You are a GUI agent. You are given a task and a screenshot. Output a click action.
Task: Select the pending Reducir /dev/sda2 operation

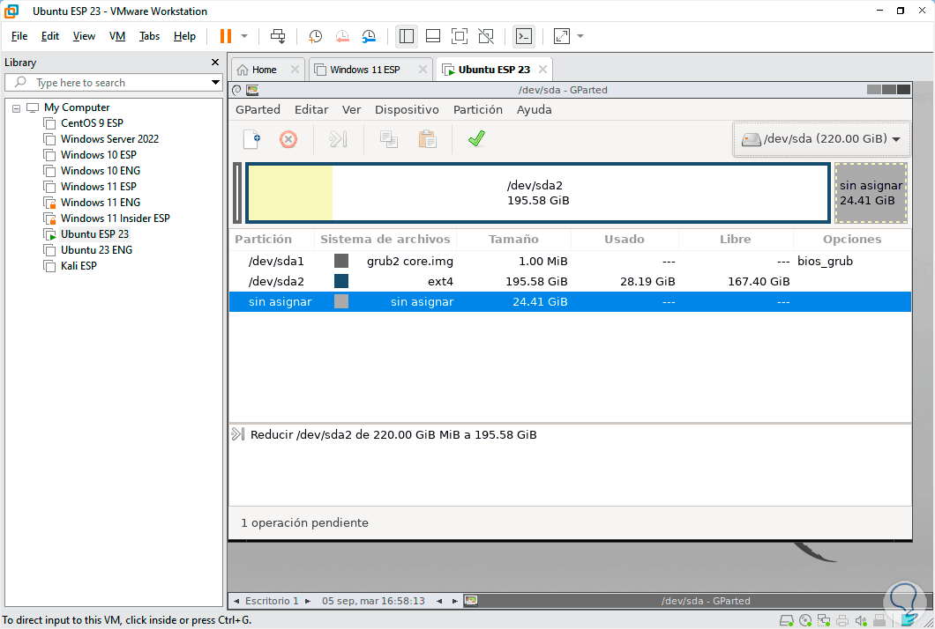pyautogui.click(x=393, y=435)
